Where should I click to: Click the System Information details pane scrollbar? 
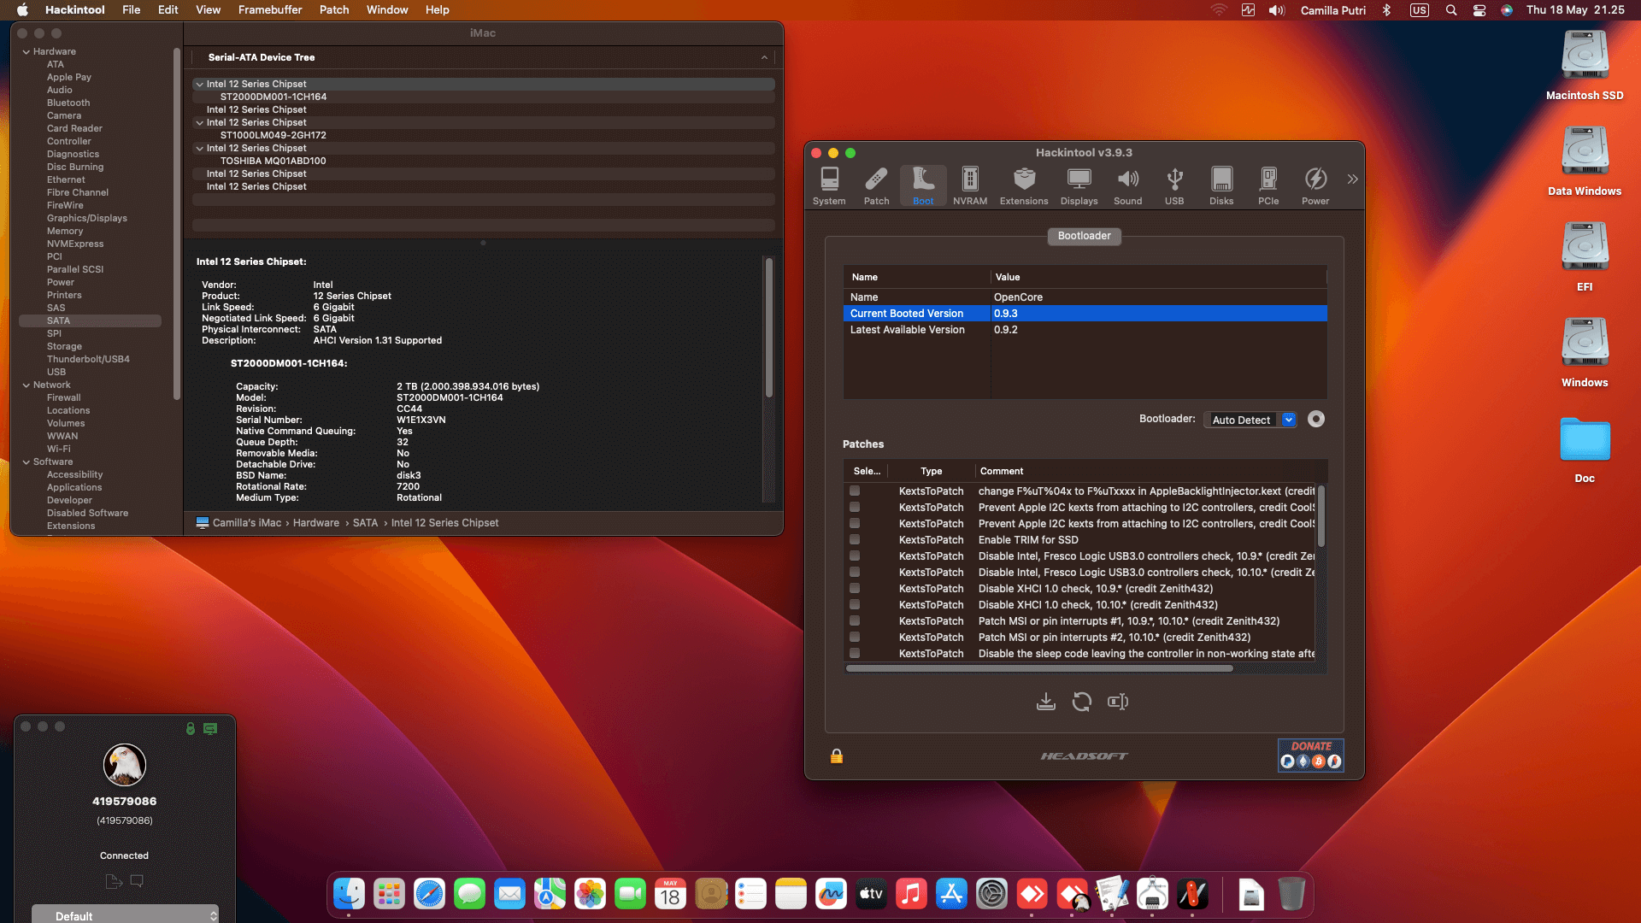pos(769,328)
